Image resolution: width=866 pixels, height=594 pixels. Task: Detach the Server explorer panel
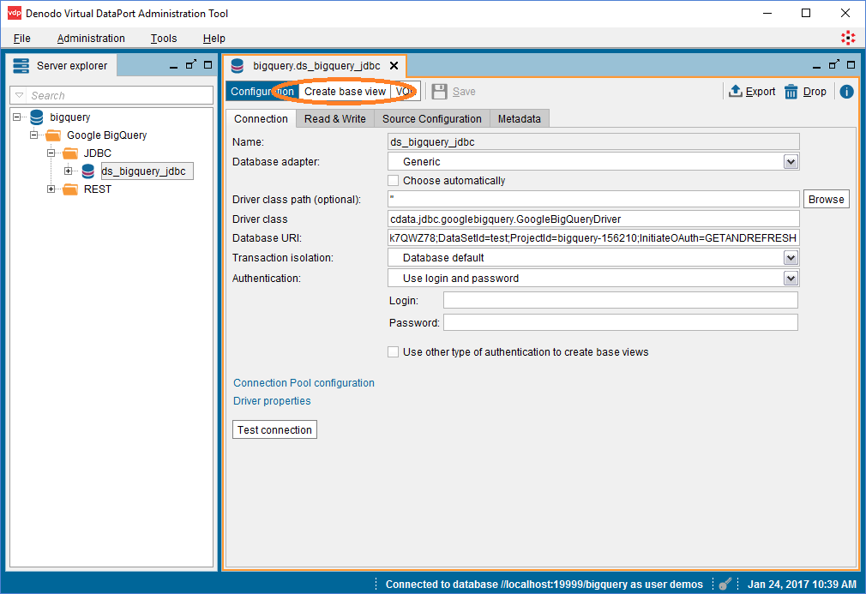click(x=191, y=64)
